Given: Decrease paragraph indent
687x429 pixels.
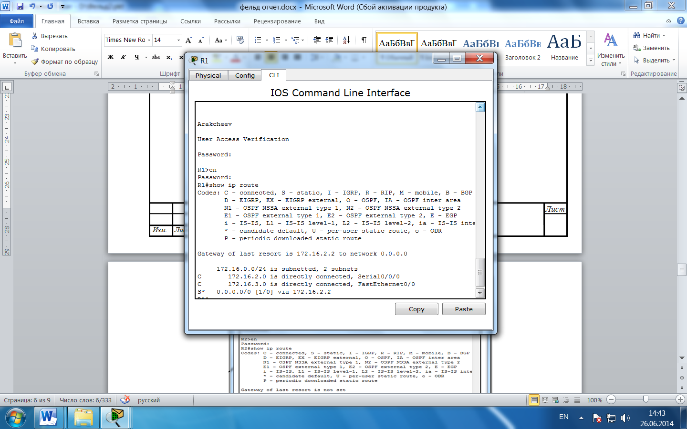Looking at the screenshot, I should click(x=317, y=40).
